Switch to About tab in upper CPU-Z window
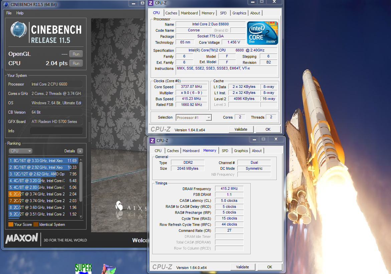The height and width of the screenshot is (274, 391). (x=255, y=13)
